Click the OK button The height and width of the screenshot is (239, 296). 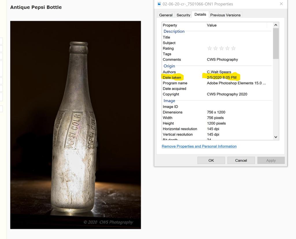click(x=211, y=160)
